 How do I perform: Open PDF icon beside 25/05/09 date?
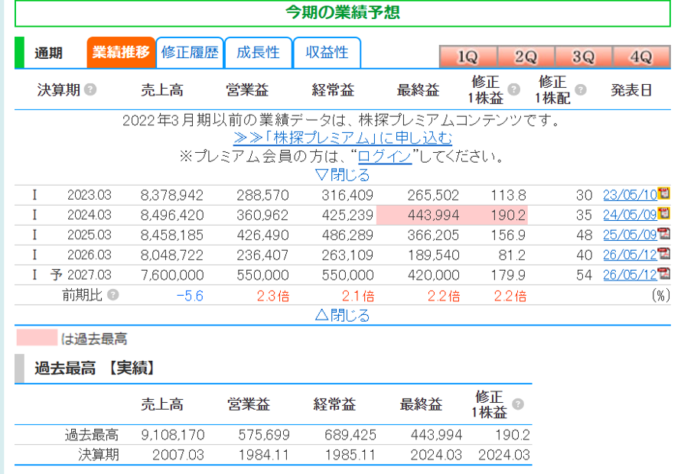click(x=663, y=233)
